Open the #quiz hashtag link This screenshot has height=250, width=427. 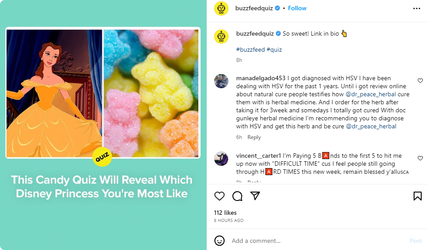(x=274, y=49)
